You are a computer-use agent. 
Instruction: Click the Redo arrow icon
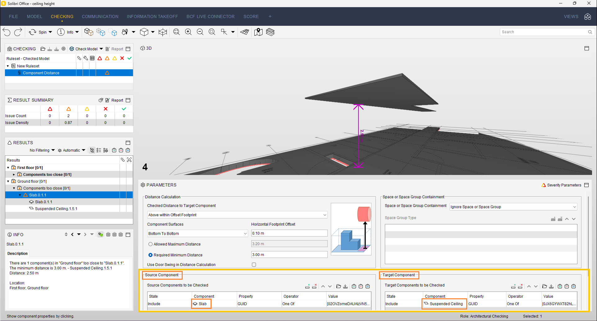[x=18, y=32]
